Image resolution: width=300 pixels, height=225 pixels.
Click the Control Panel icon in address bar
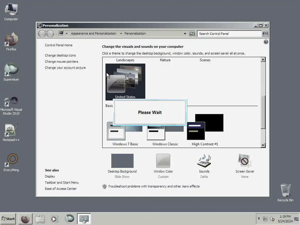61,33
